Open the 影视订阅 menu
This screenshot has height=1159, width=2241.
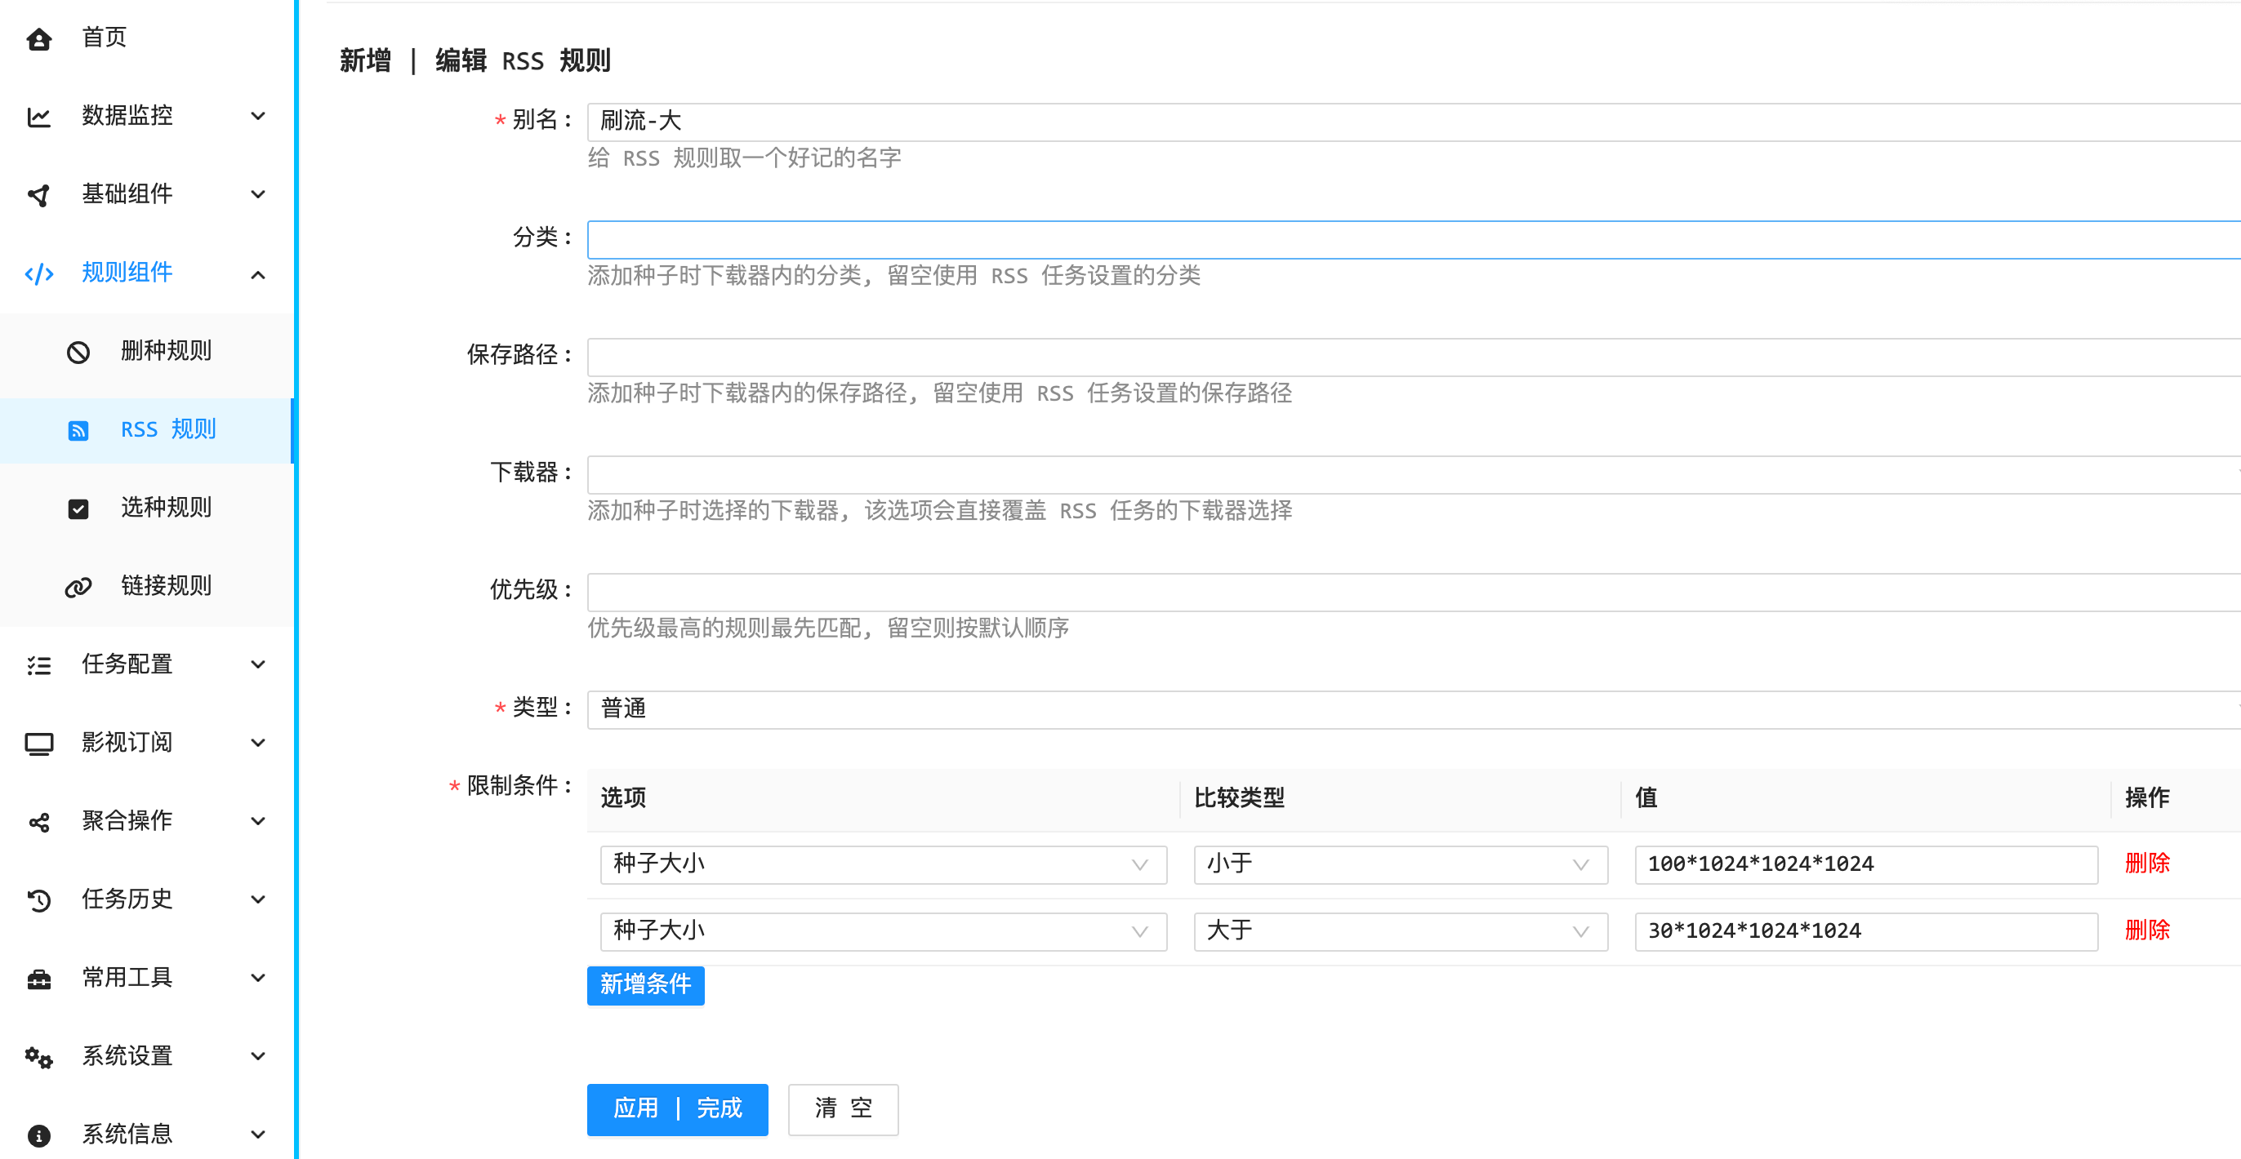click(x=127, y=743)
